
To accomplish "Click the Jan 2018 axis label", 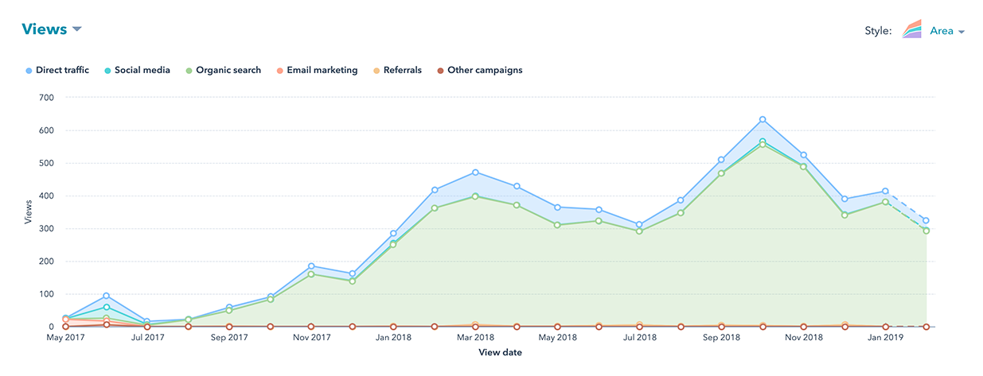I will [x=393, y=338].
